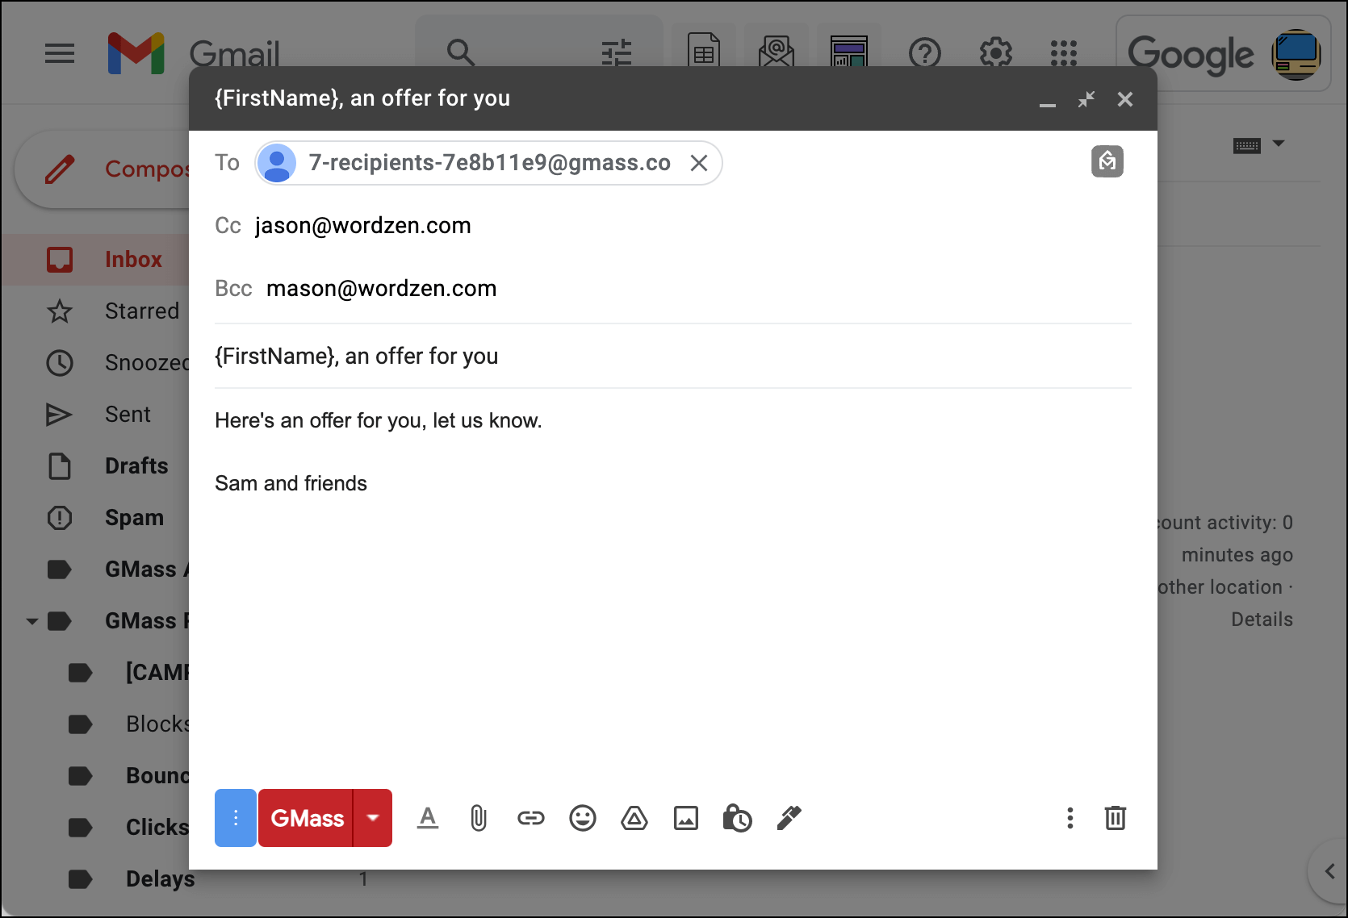This screenshot has width=1348, height=918.
Task: Click the subject line field
Action: point(673,357)
